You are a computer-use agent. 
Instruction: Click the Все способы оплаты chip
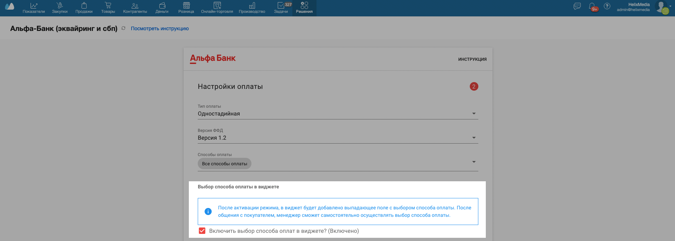click(x=224, y=164)
